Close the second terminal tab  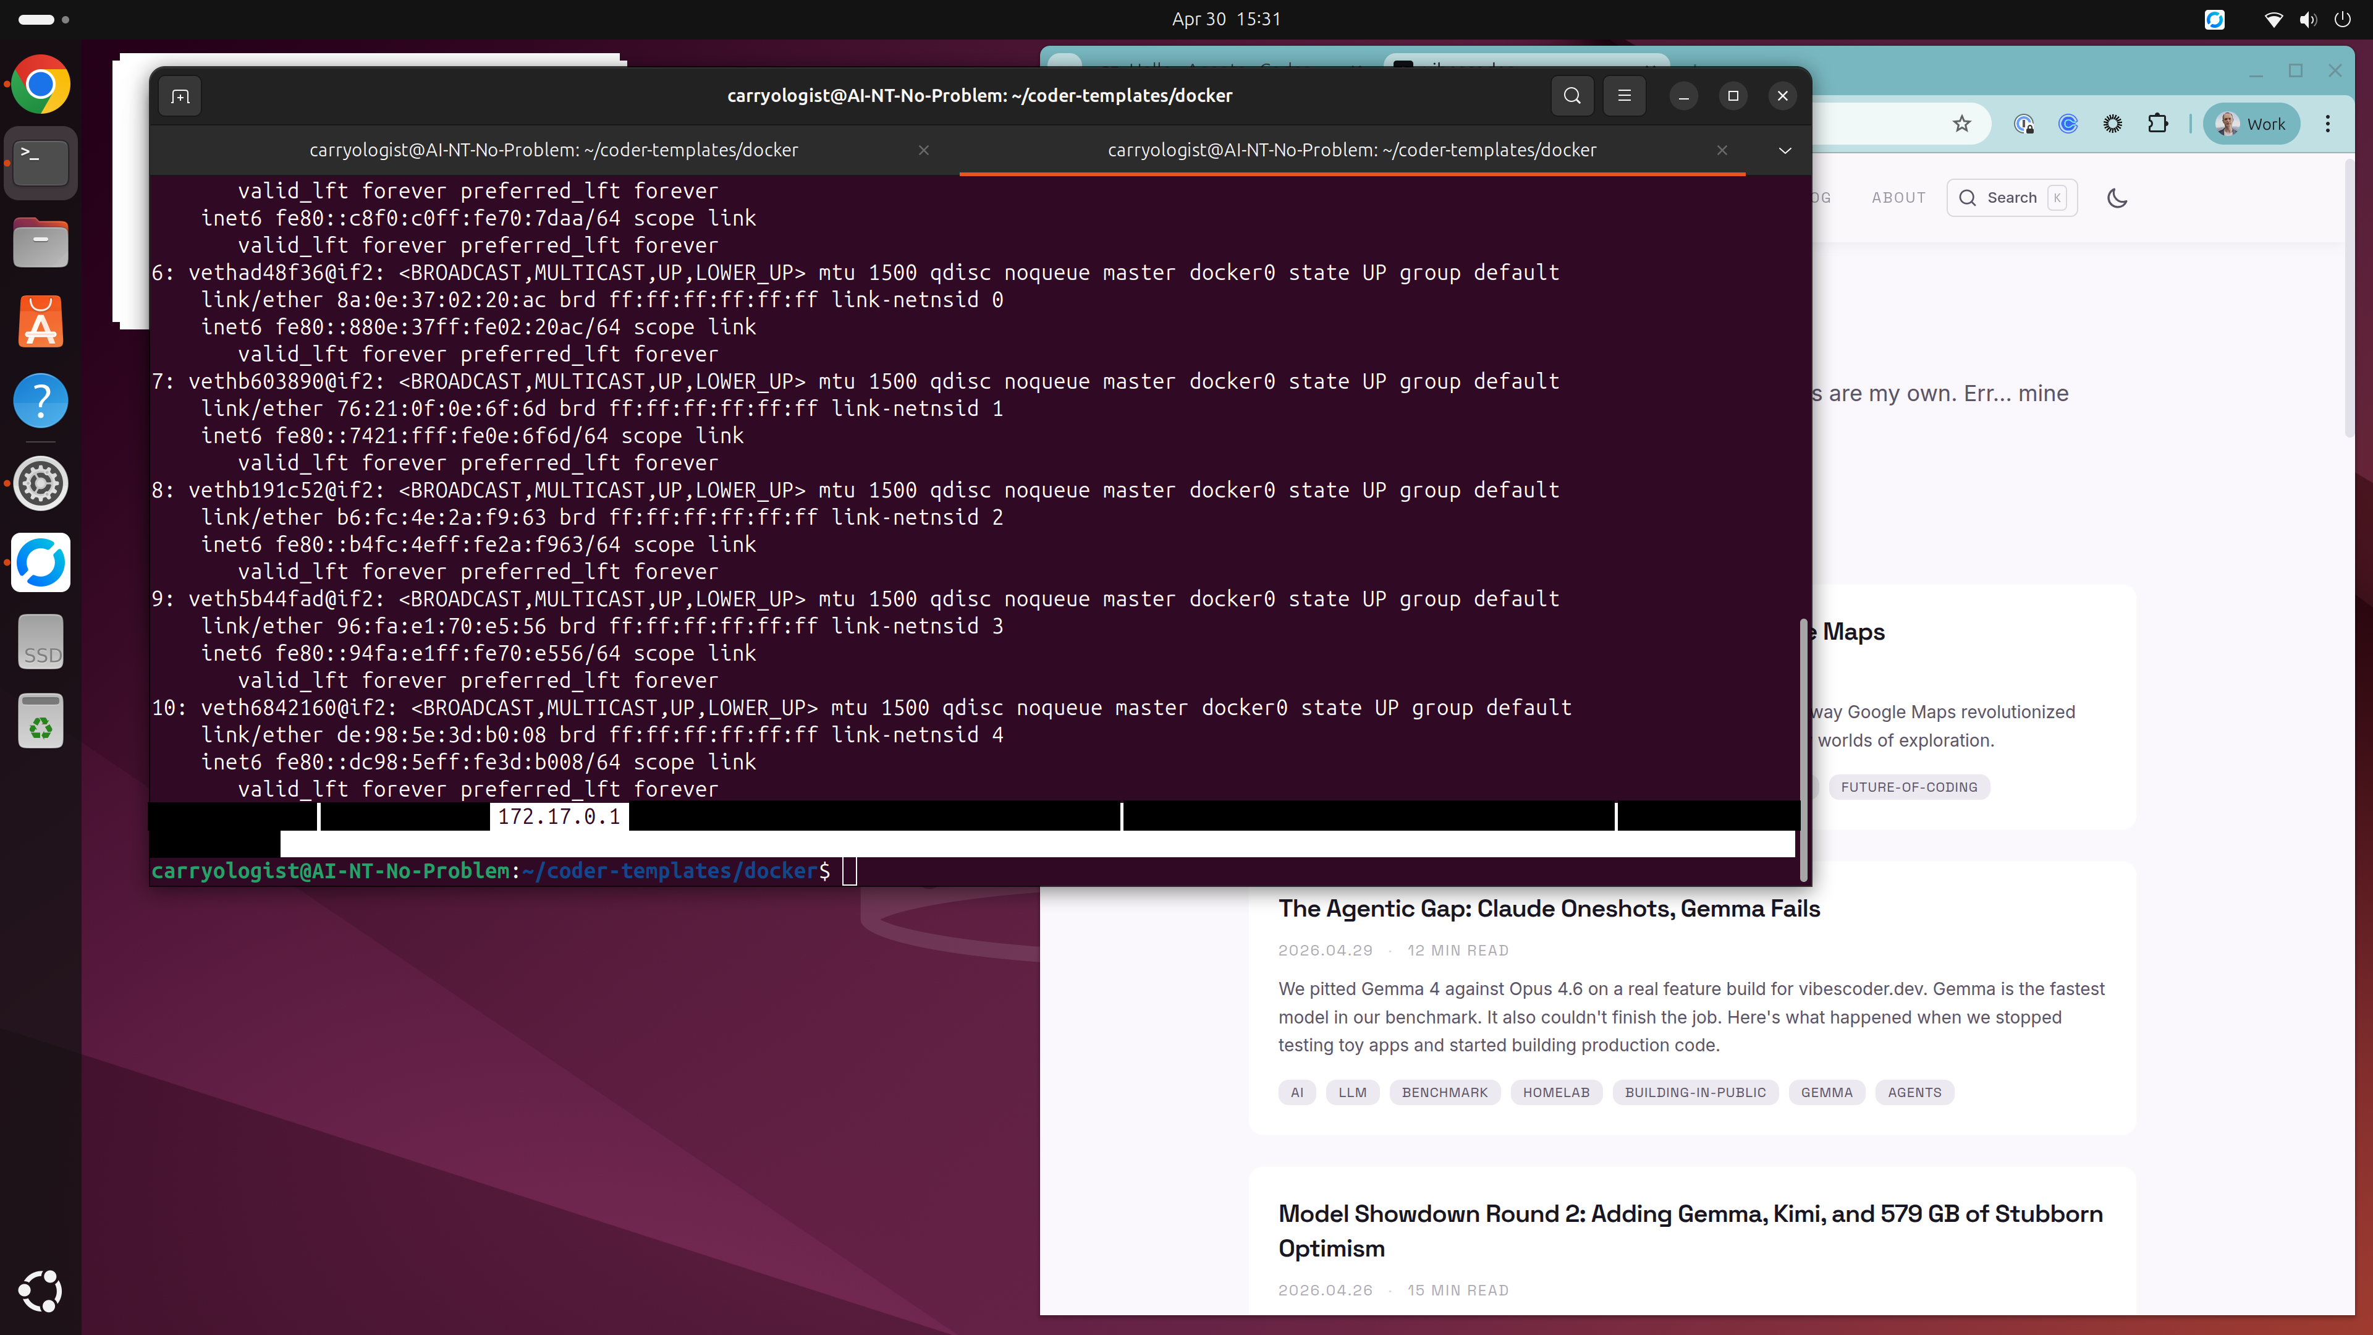coord(1722,150)
